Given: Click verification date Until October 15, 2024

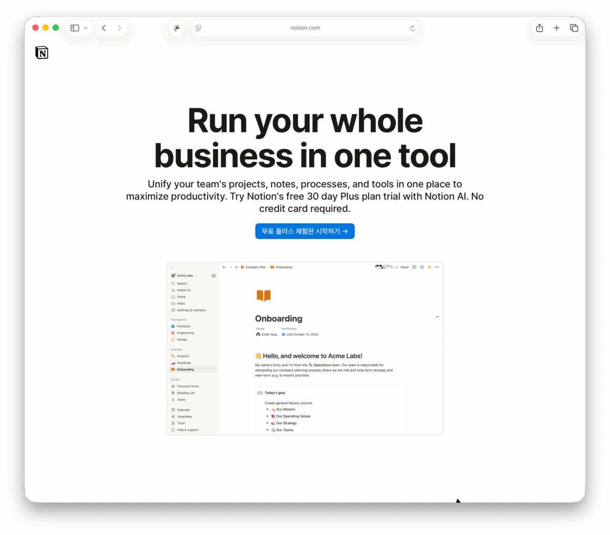Looking at the screenshot, I should pos(300,334).
